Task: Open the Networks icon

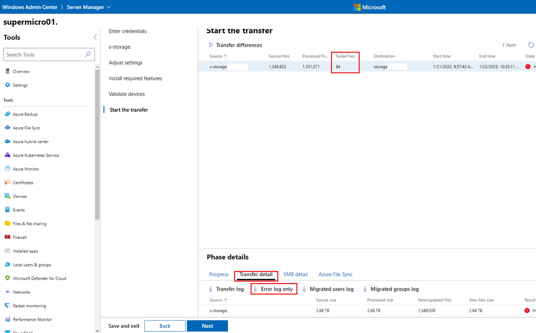Action: [8, 292]
